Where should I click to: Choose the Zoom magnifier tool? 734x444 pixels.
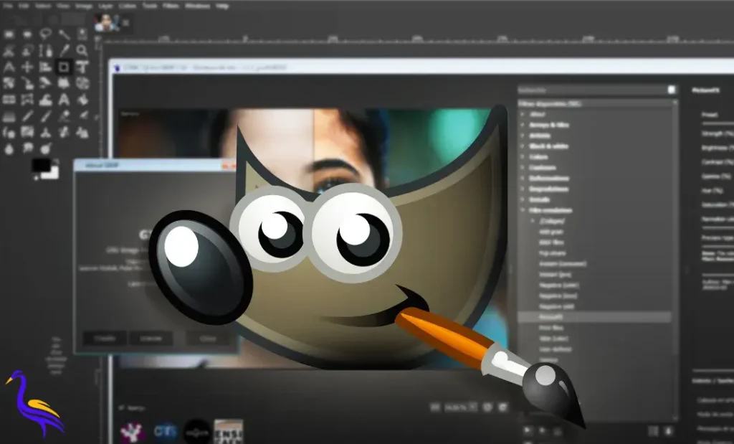click(82, 50)
